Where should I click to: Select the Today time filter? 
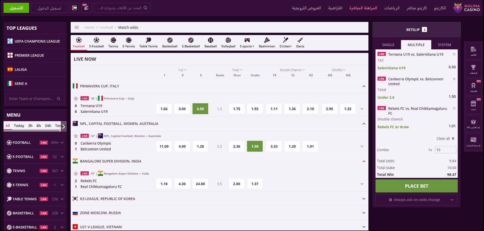(19, 126)
